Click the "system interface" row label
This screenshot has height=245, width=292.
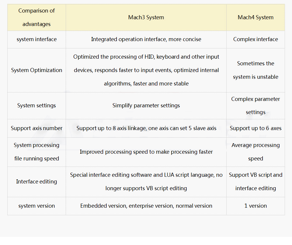click(36, 39)
